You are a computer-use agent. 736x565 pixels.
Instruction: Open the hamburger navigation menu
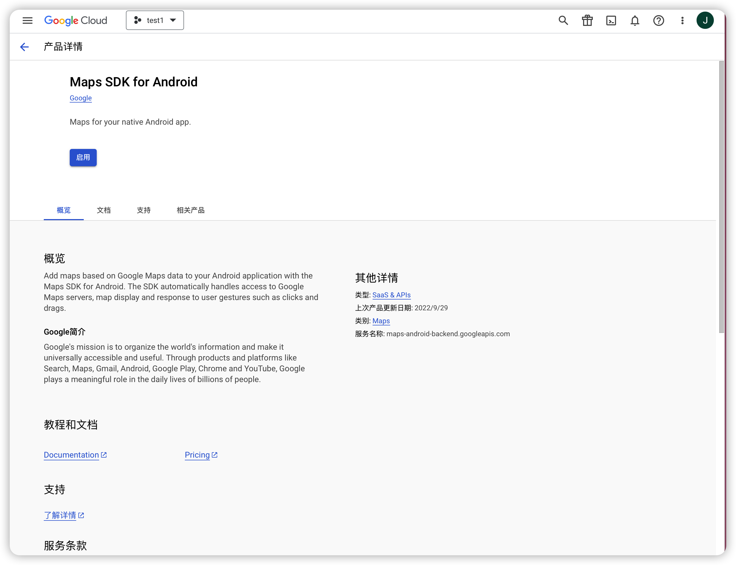tap(27, 21)
